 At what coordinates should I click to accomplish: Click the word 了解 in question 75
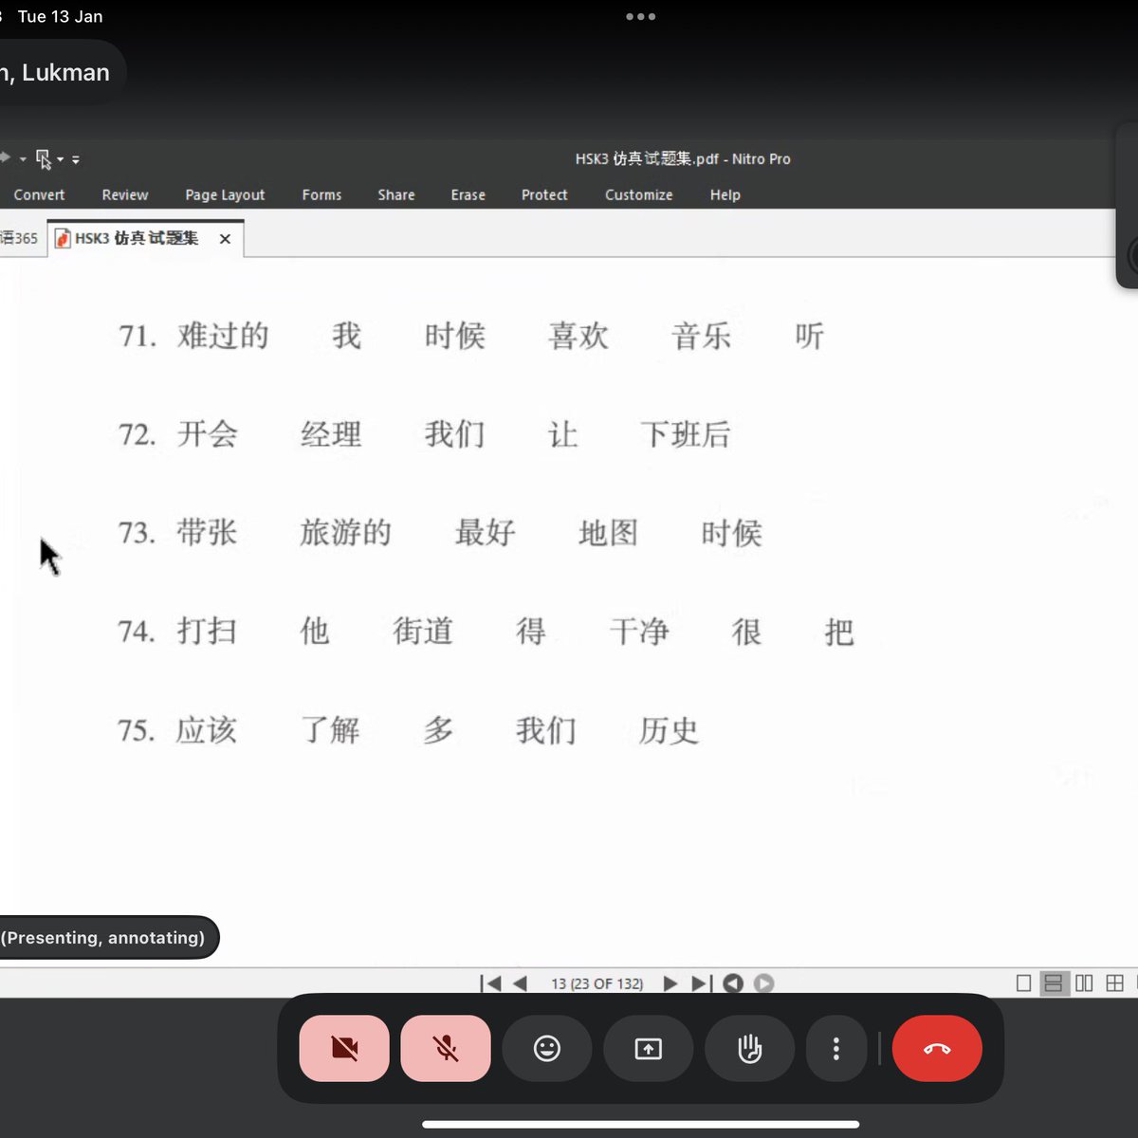[x=330, y=730]
